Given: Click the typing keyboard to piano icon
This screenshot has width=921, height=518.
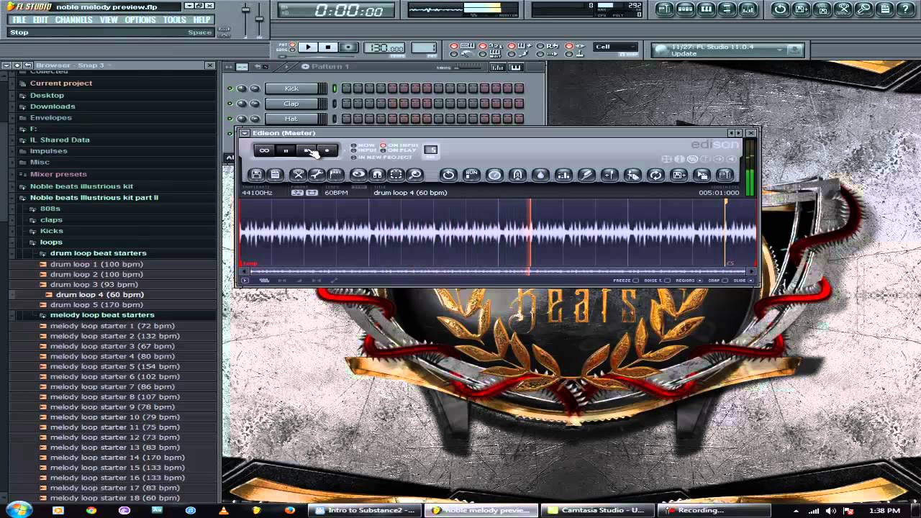Looking at the screenshot, I should [x=466, y=45].
